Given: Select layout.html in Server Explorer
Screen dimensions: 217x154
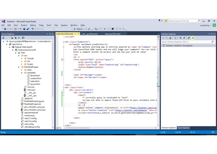Looking at the screenshot, I should (x=35, y=84).
